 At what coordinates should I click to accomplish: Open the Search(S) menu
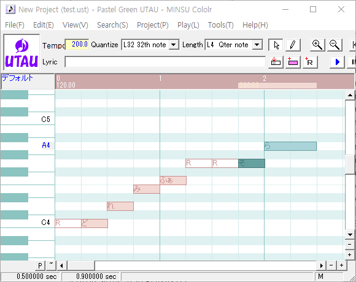coord(112,25)
